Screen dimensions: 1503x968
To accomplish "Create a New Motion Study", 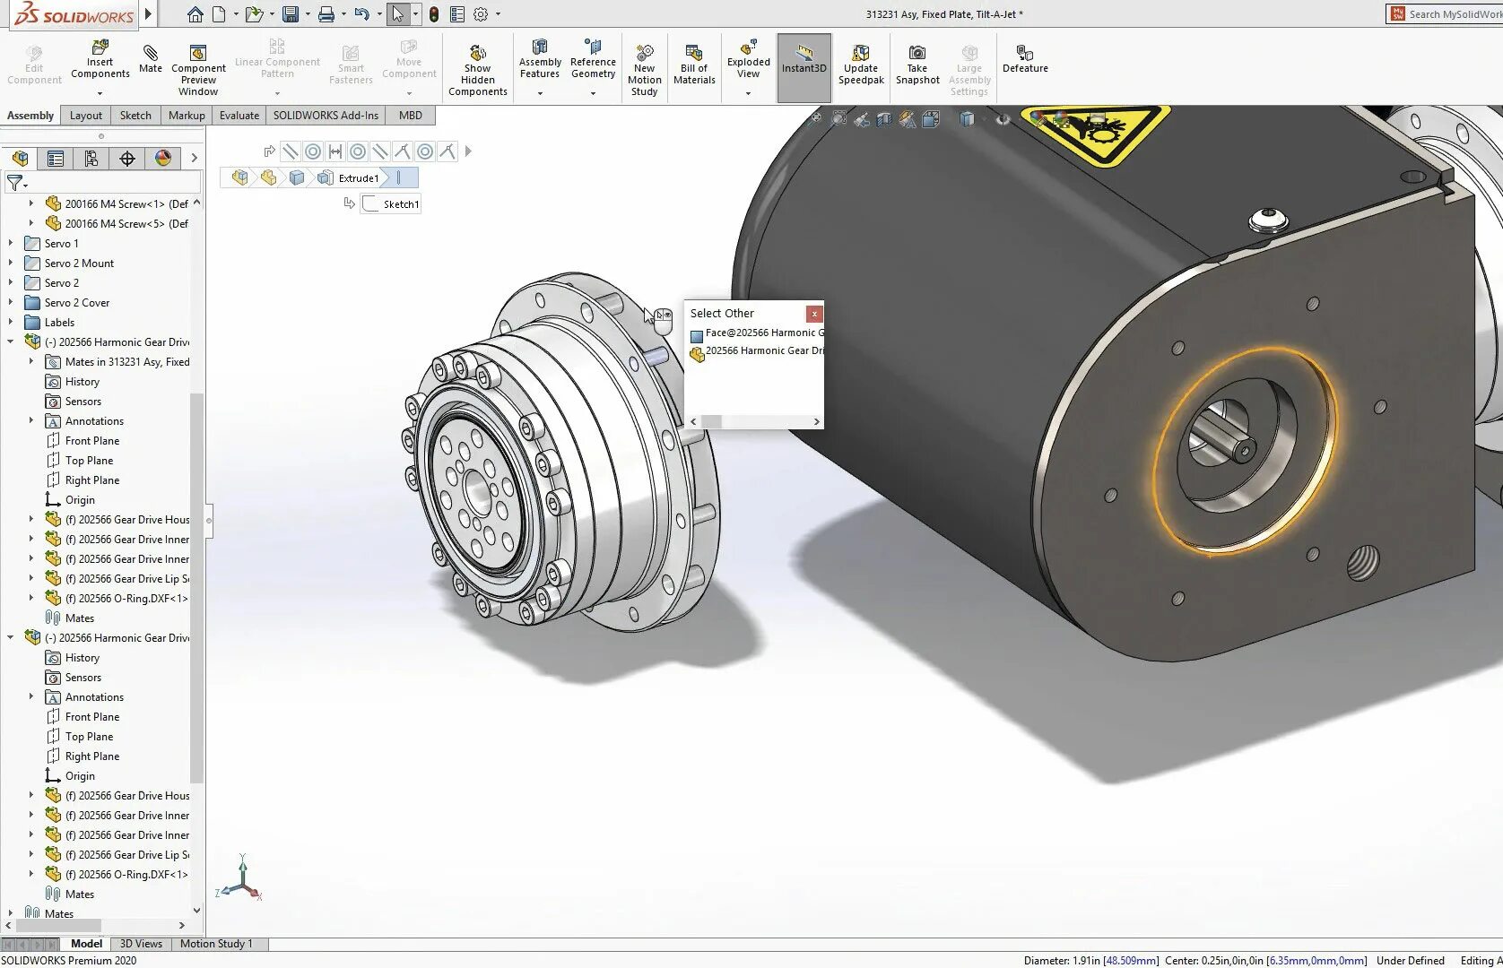I will (x=644, y=69).
